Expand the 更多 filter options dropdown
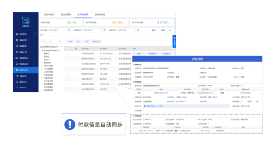This screenshot has width=275, height=153. coord(42,35)
